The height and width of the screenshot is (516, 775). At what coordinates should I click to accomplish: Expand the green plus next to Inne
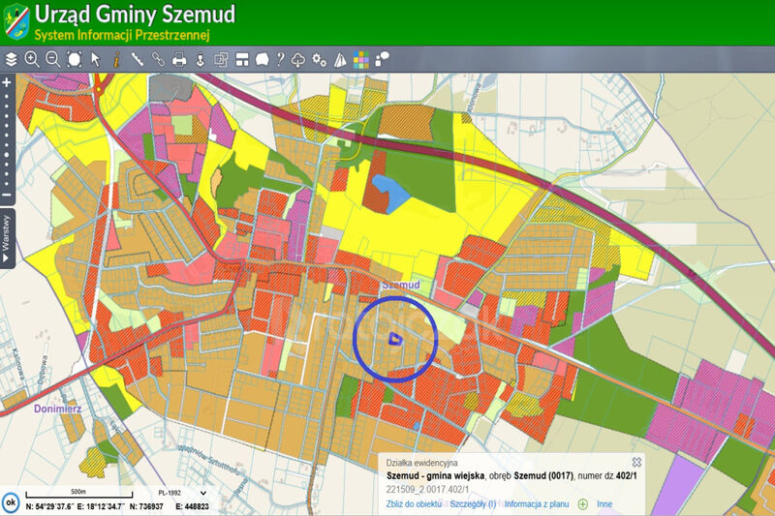[x=583, y=503]
